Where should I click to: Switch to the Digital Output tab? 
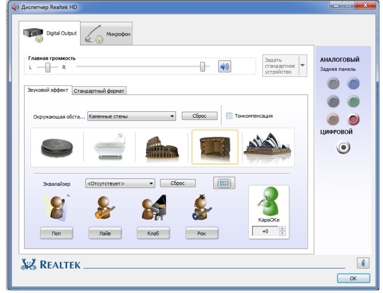pyautogui.click(x=50, y=33)
